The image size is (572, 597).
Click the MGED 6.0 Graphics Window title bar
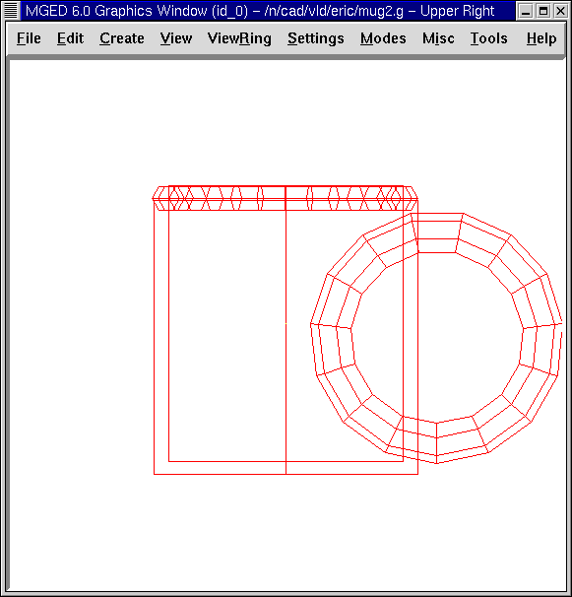click(267, 11)
